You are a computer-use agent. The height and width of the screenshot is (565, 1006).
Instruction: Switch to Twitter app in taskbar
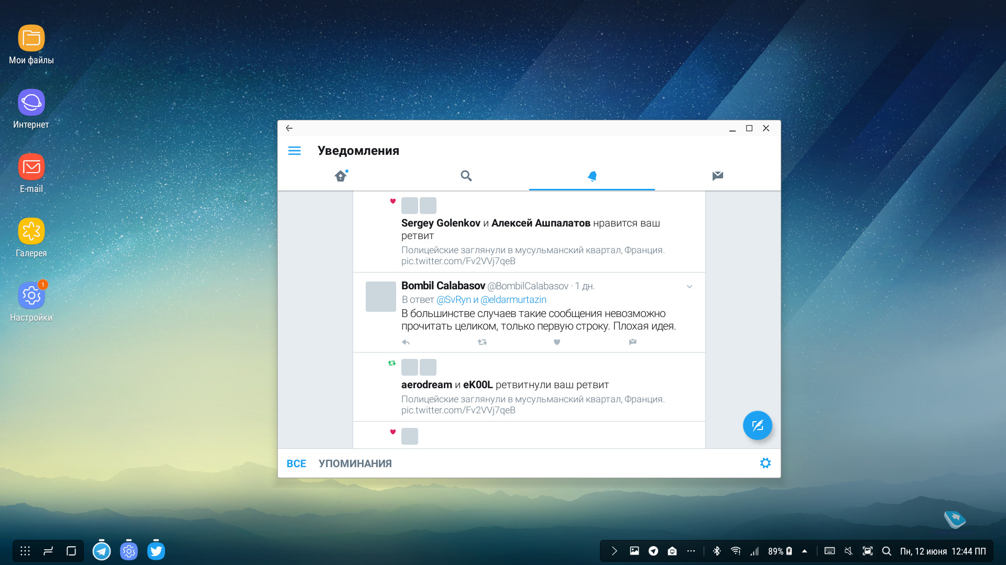156,551
